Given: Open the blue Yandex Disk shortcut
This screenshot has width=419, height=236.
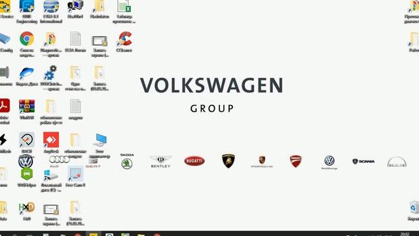Looking at the screenshot, I should [27, 73].
